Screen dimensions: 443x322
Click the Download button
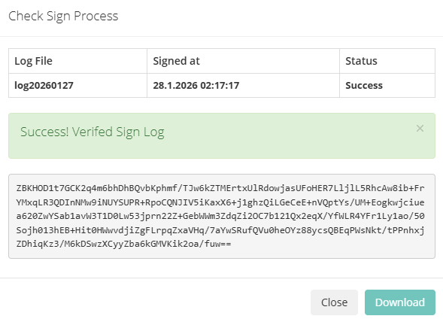click(x=400, y=302)
